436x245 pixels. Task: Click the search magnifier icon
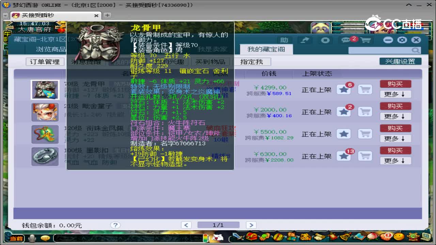tap(415, 50)
